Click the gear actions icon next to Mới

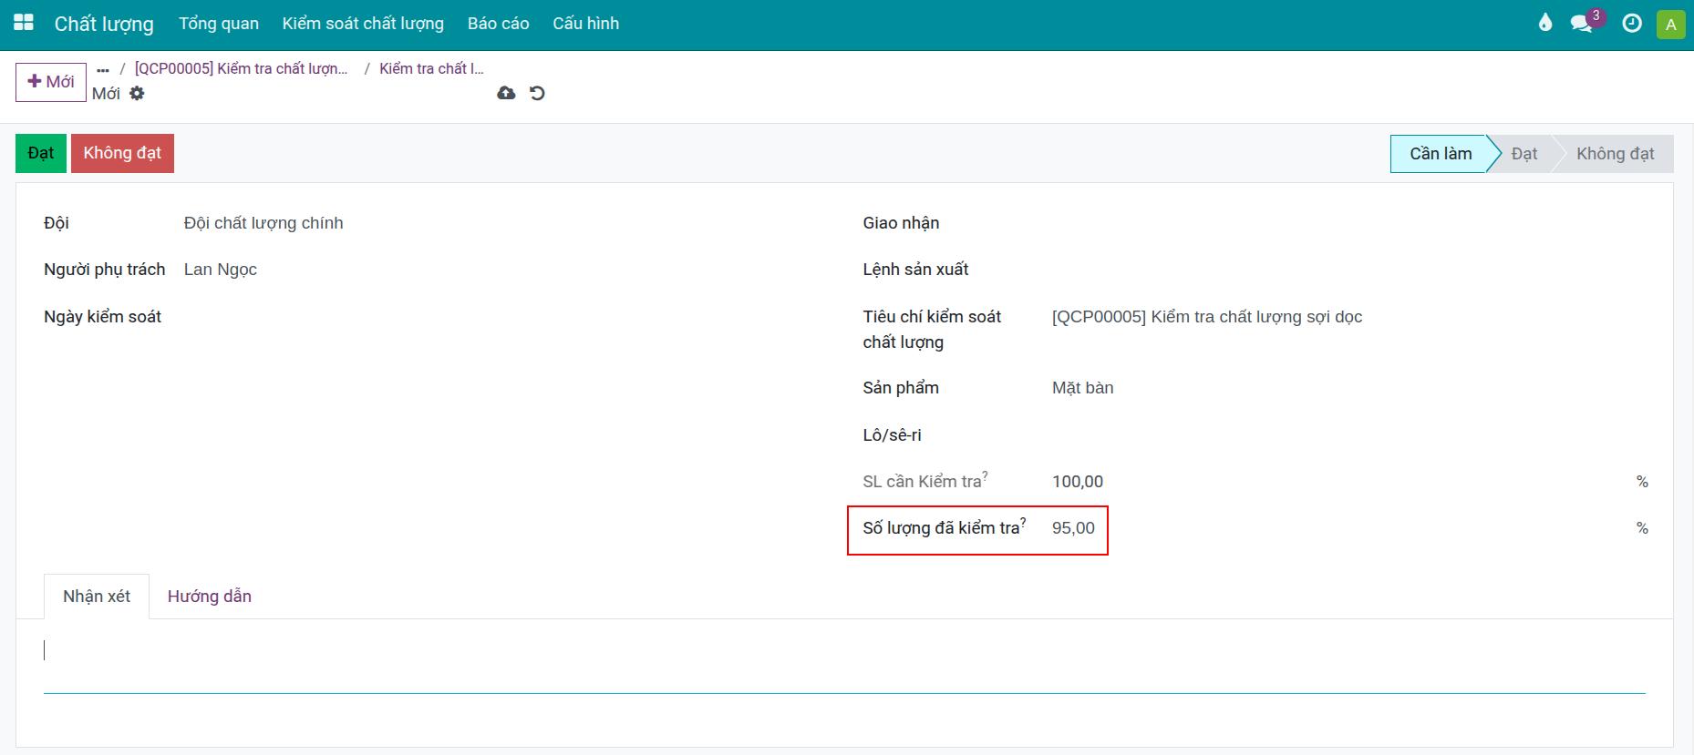tap(137, 93)
